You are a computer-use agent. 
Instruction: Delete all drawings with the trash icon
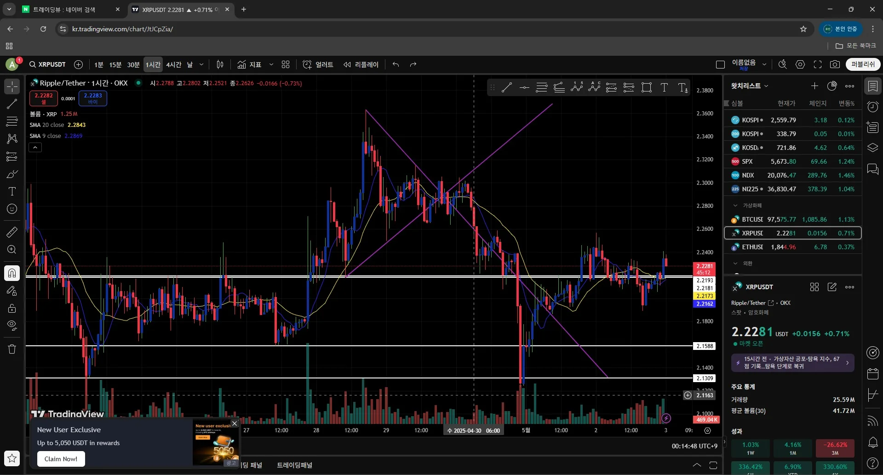point(12,349)
